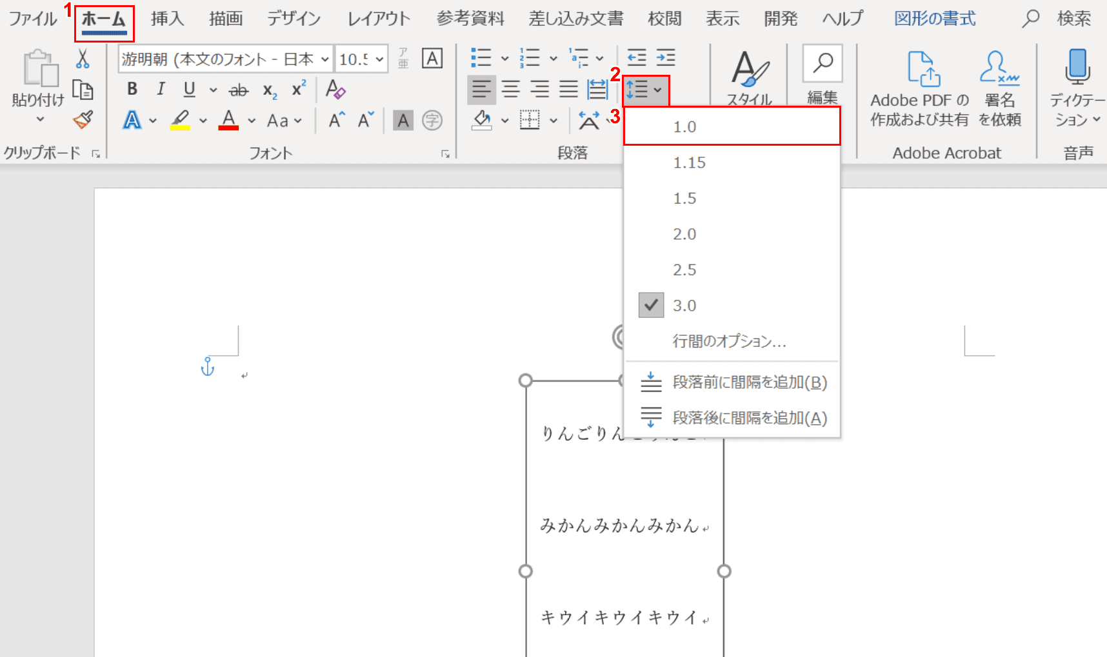Click the Format Painter brush icon

pos(83,119)
